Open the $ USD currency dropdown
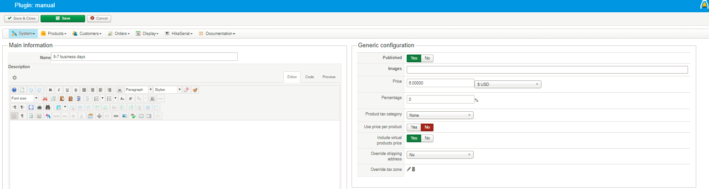The image size is (709, 189). coord(508,84)
